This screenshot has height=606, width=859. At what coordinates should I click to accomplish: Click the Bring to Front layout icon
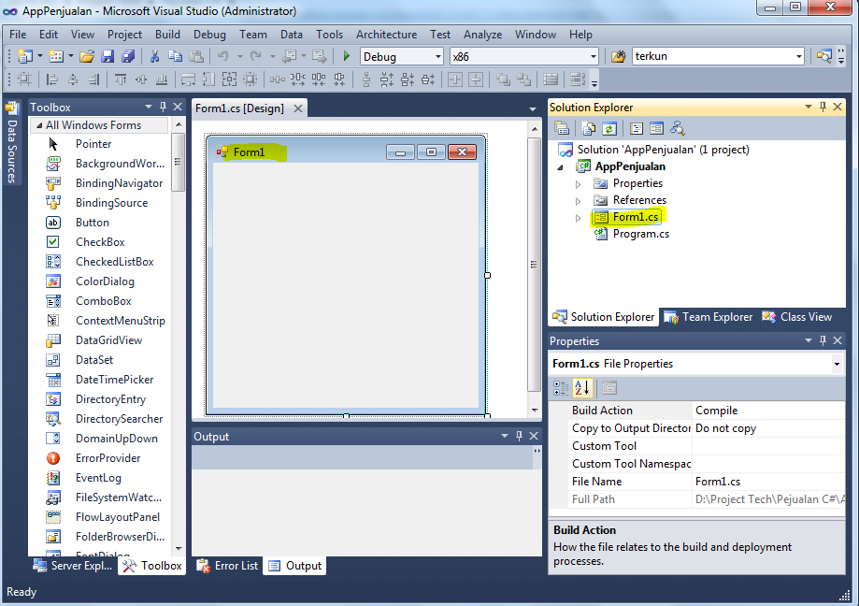[503, 80]
